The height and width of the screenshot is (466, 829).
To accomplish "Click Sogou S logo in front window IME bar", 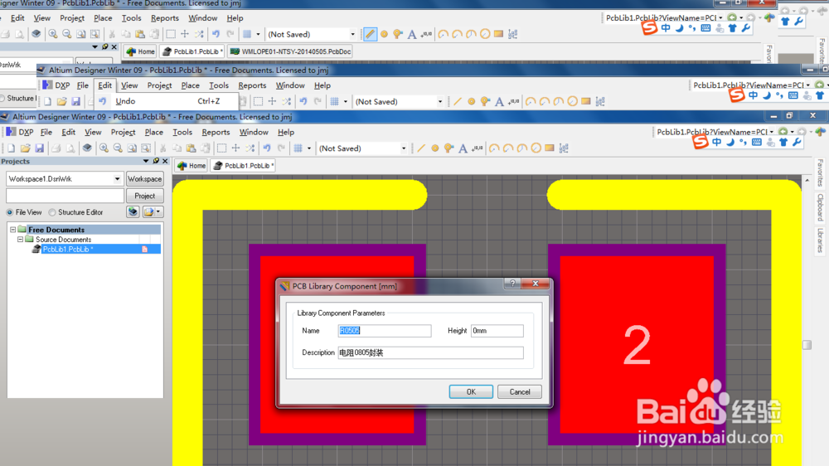I will (700, 142).
